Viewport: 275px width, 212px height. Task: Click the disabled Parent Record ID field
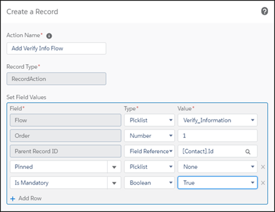click(65, 151)
